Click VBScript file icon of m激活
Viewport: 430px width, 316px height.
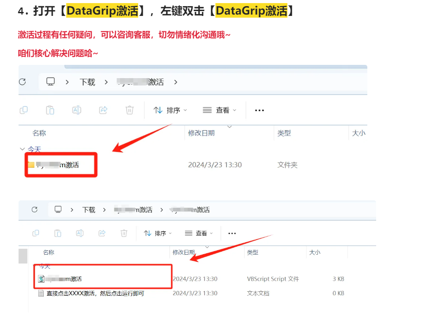pos(41,279)
